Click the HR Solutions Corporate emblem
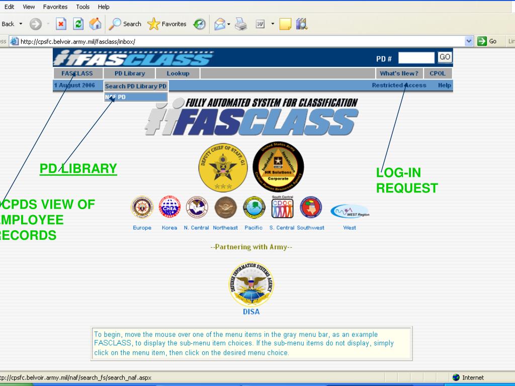This screenshot has width=515, height=386. click(278, 167)
